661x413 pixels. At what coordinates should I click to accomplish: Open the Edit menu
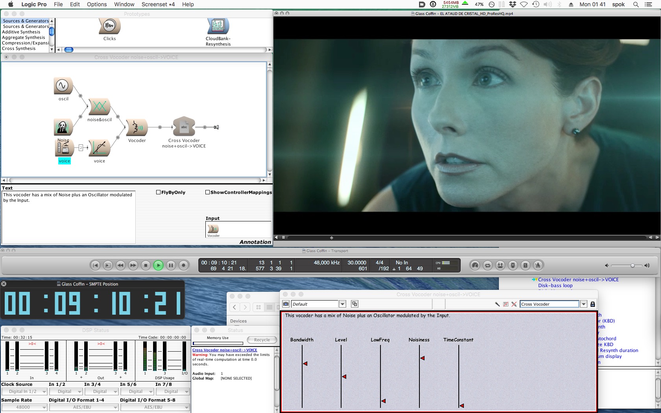[75, 4]
